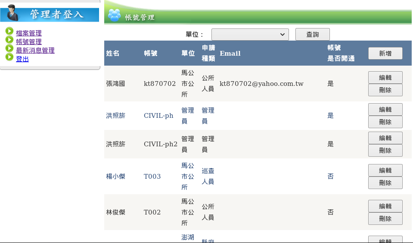
Task: Click the green arrow icon beside 帳號管理
Action: pos(9,40)
